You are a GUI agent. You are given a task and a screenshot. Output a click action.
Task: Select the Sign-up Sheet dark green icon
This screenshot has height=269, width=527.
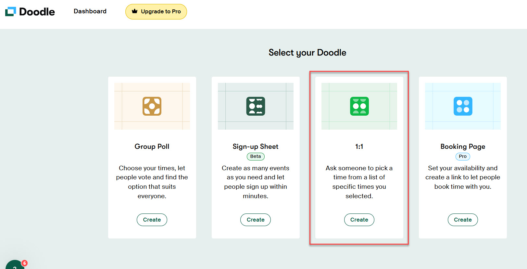[x=256, y=106]
